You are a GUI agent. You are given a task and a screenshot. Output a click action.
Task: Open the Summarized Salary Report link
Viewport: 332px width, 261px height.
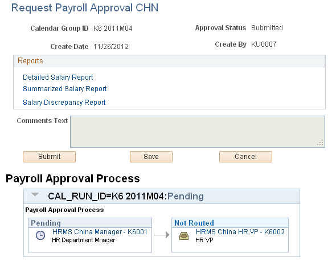coord(64,89)
